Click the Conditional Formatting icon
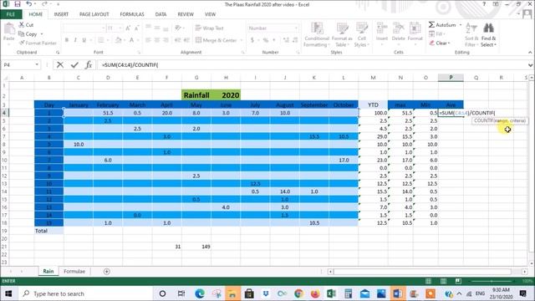The width and height of the screenshot is (535, 301). pyautogui.click(x=317, y=28)
